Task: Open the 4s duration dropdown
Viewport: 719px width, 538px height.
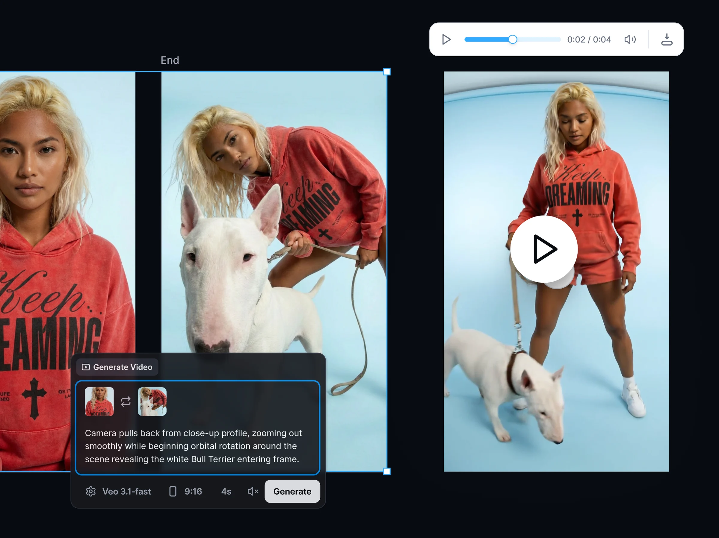Action: [x=226, y=491]
